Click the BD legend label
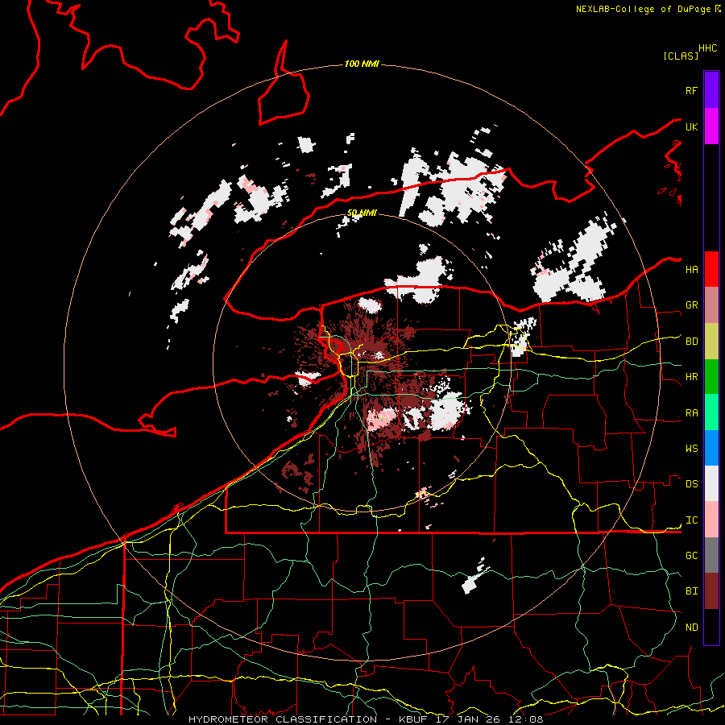Viewport: 725px width, 725px height. click(691, 342)
